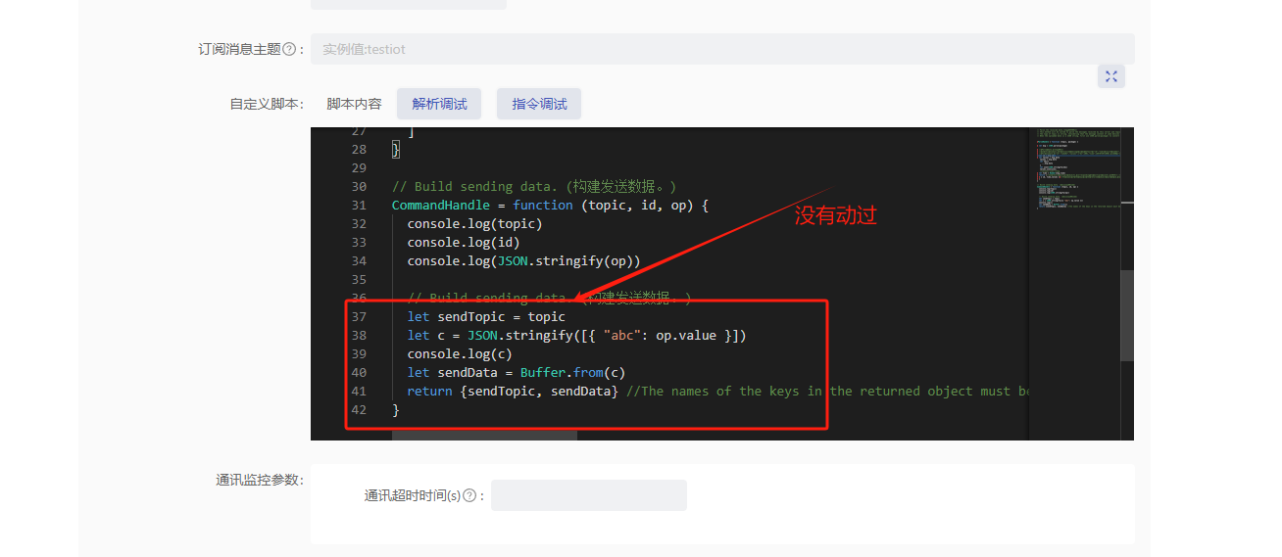Click the 'CommandHandle = function' line
The width and height of the screenshot is (1282, 557).
(x=550, y=205)
